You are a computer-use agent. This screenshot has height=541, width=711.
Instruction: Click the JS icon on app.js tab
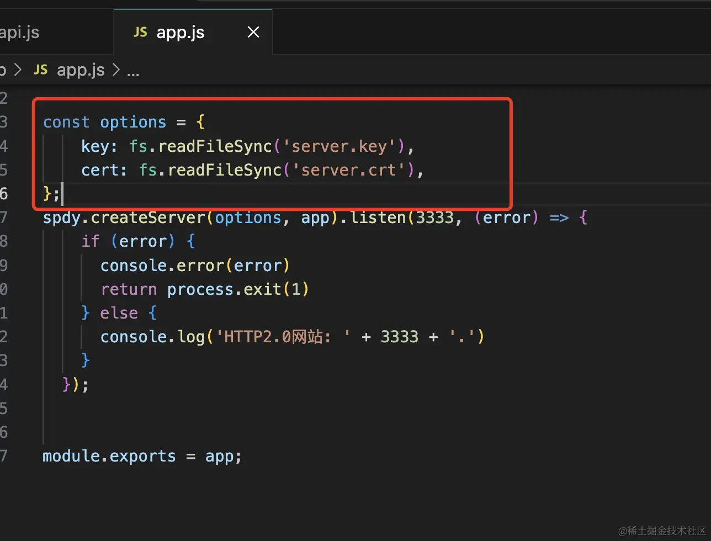coord(140,33)
